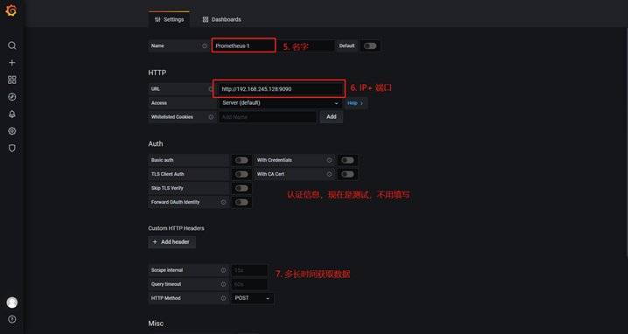Click the Auth section heading
The width and height of the screenshot is (628, 334).
[156, 143]
